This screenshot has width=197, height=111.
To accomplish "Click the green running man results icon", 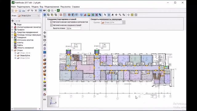I will click(58, 10).
